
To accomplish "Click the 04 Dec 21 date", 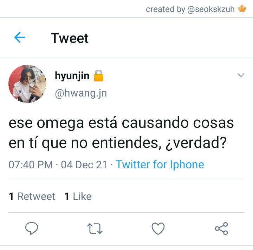I will click(x=84, y=165).
